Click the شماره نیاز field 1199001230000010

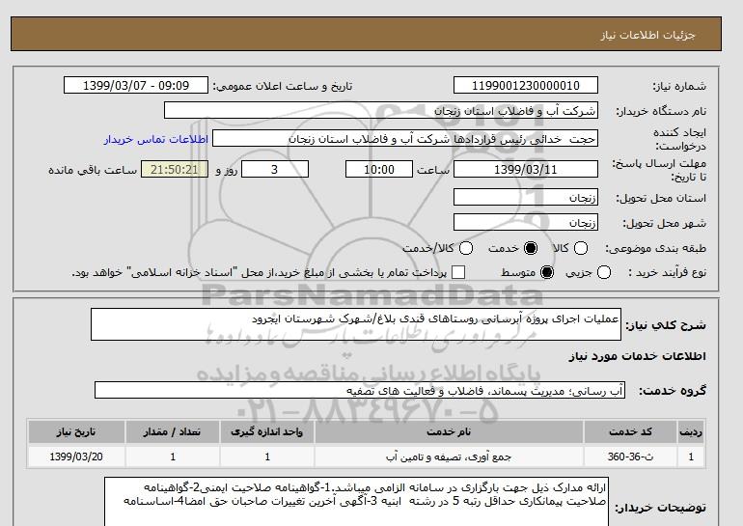(x=526, y=85)
